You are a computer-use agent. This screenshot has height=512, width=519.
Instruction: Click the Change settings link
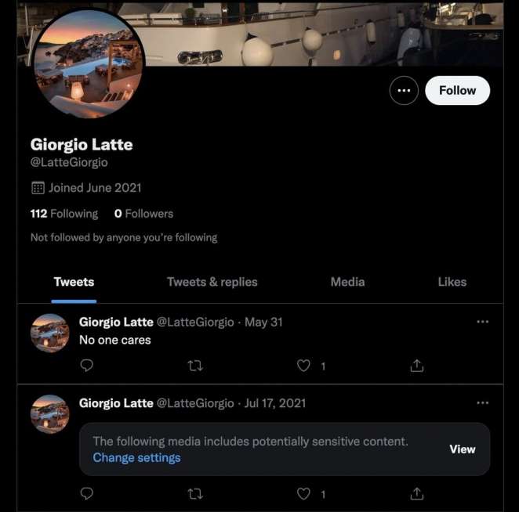pos(136,457)
